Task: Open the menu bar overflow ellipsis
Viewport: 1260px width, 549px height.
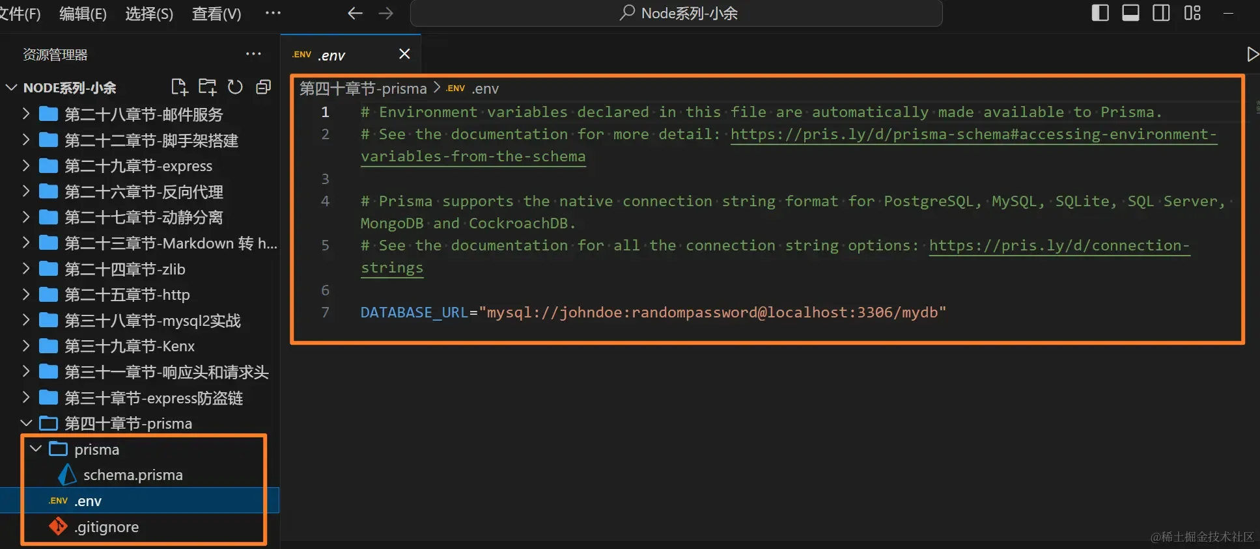Action: click(x=273, y=13)
